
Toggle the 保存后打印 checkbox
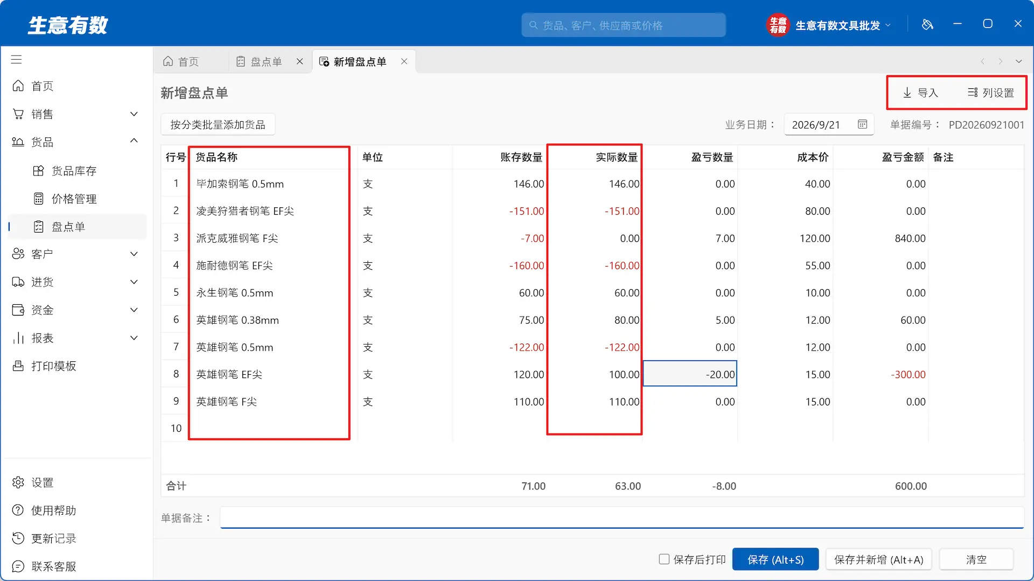(x=664, y=559)
